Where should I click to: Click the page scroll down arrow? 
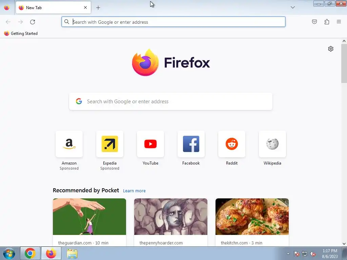(x=344, y=244)
